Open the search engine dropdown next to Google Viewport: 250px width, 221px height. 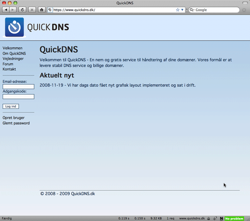click(192, 10)
